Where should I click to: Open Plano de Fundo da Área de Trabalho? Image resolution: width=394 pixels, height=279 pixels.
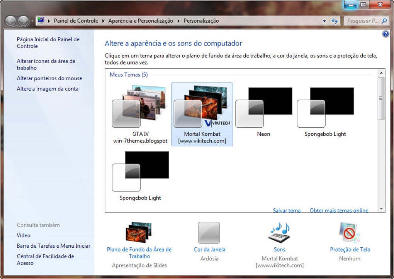(x=139, y=253)
